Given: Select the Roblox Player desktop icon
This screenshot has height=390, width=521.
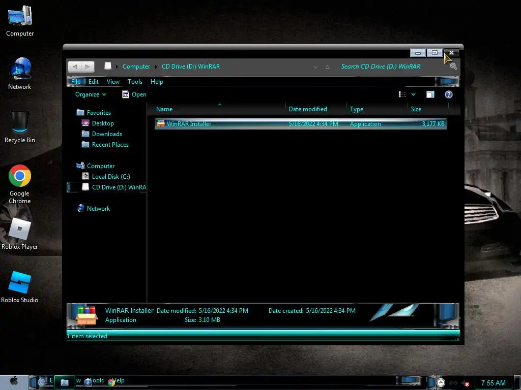Looking at the screenshot, I should point(20,234).
